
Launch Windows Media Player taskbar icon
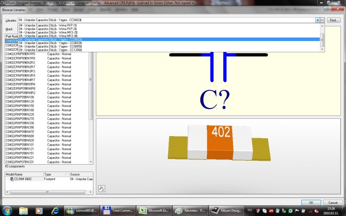[39, 211]
